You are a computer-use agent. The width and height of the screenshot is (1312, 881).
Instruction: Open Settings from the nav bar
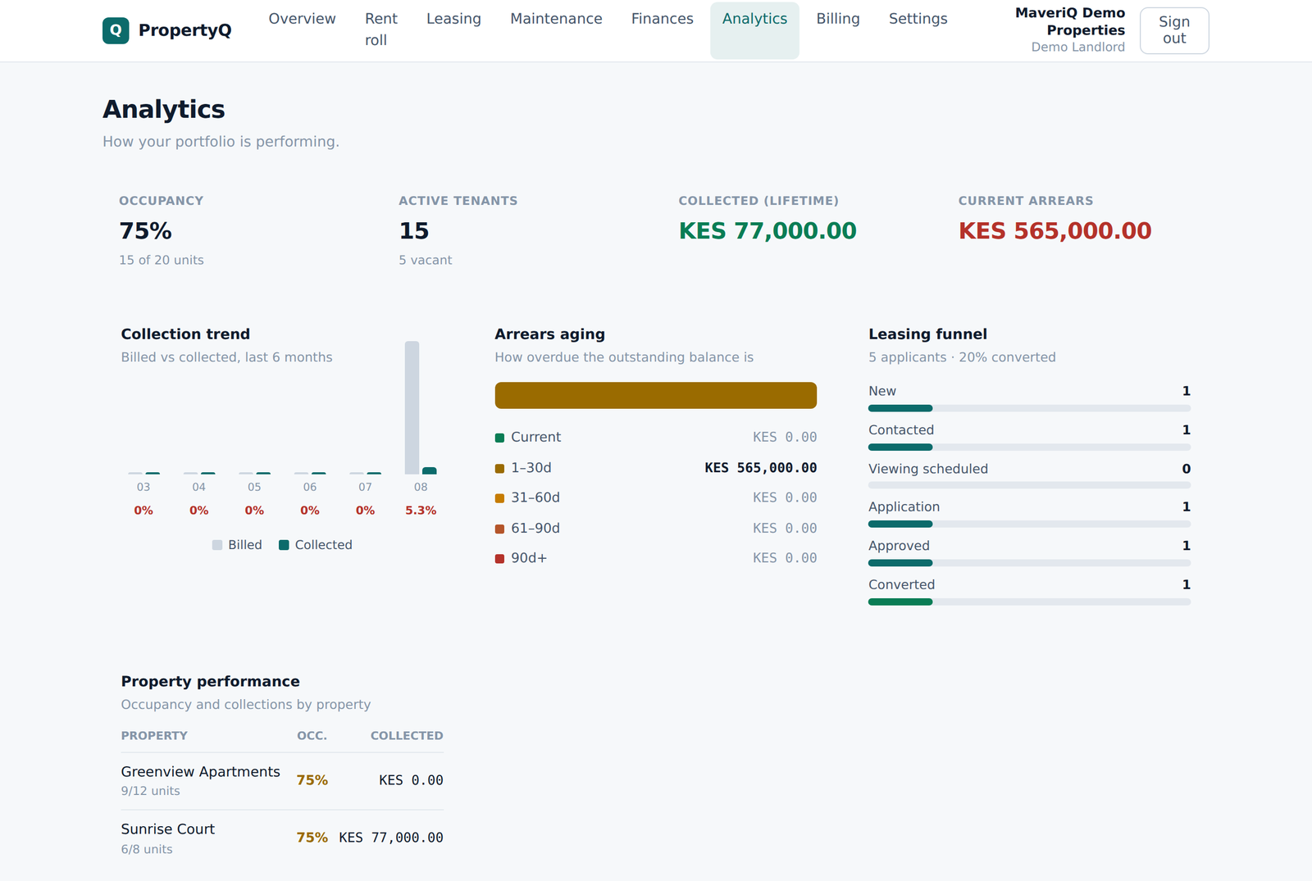[918, 19]
